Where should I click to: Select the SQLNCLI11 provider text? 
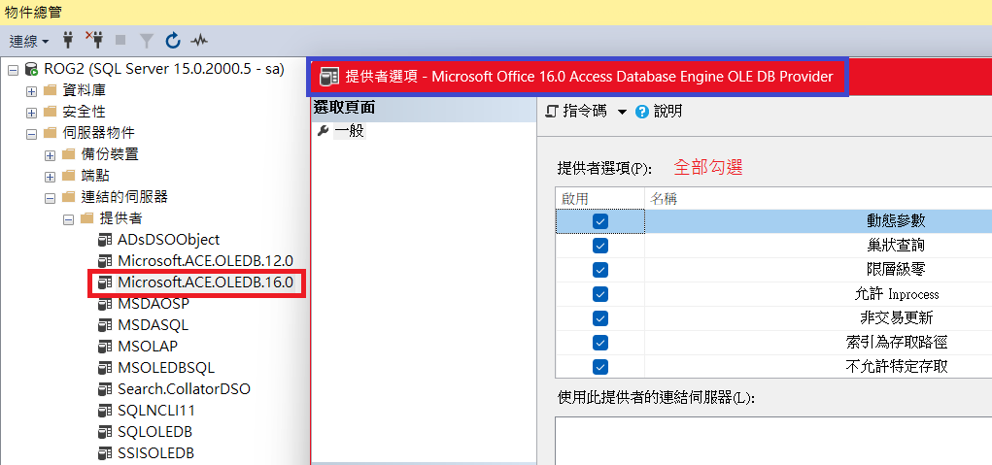point(156,411)
